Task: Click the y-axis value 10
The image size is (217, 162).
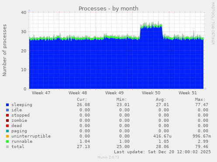Action: click(24, 70)
